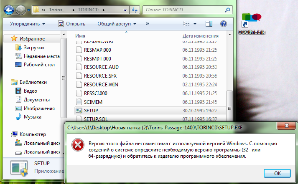Open the Документы library
Screen dimensions: 298x184
point(36,100)
